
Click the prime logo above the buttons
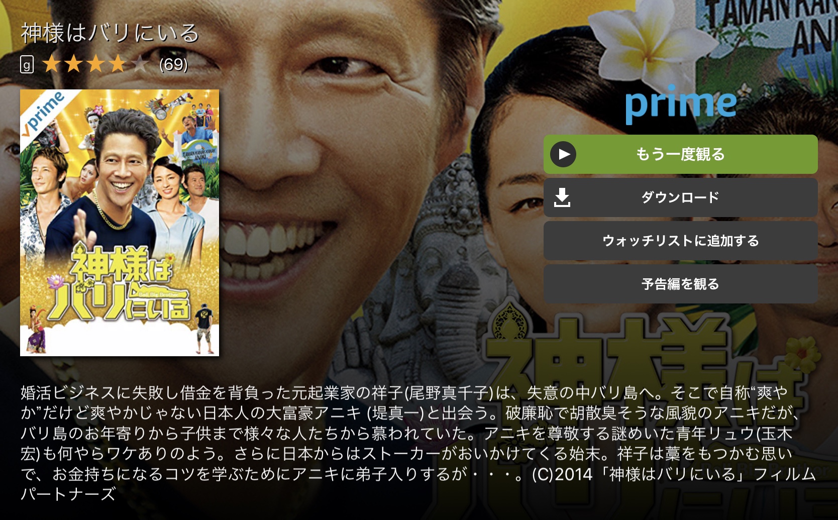pos(681,105)
